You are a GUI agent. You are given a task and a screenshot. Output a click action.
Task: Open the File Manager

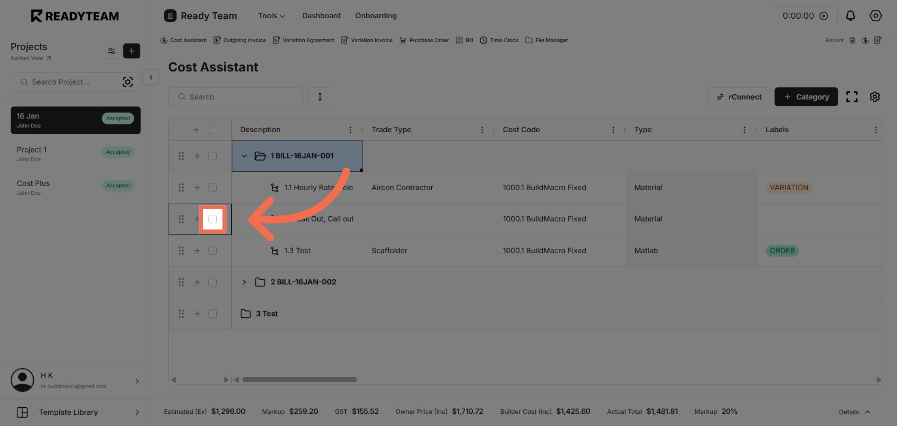click(546, 40)
